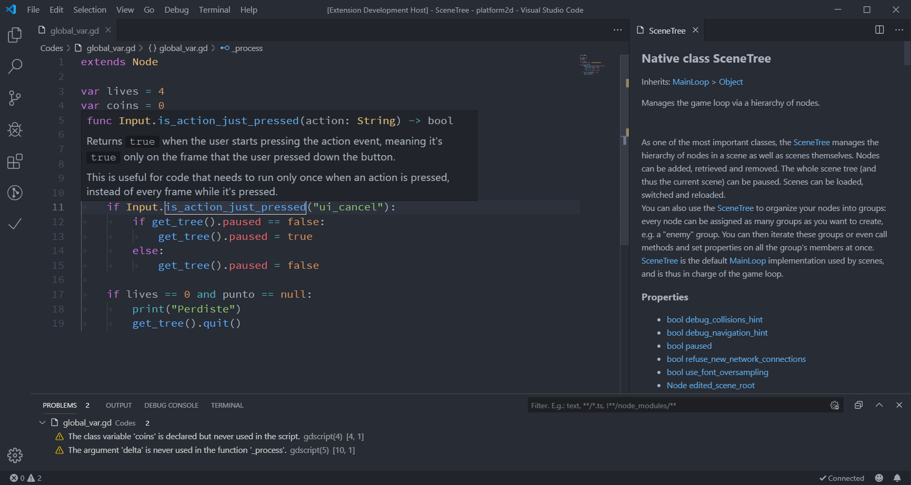The image size is (911, 485).
Task: Collapse the global_var.gd problems group
Action: click(x=42, y=422)
